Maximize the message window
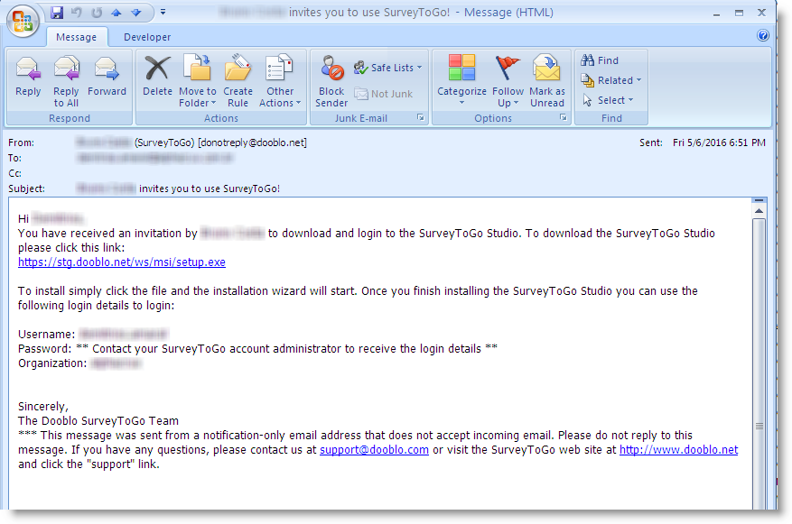Screen dimensions: 792x524 [739, 14]
